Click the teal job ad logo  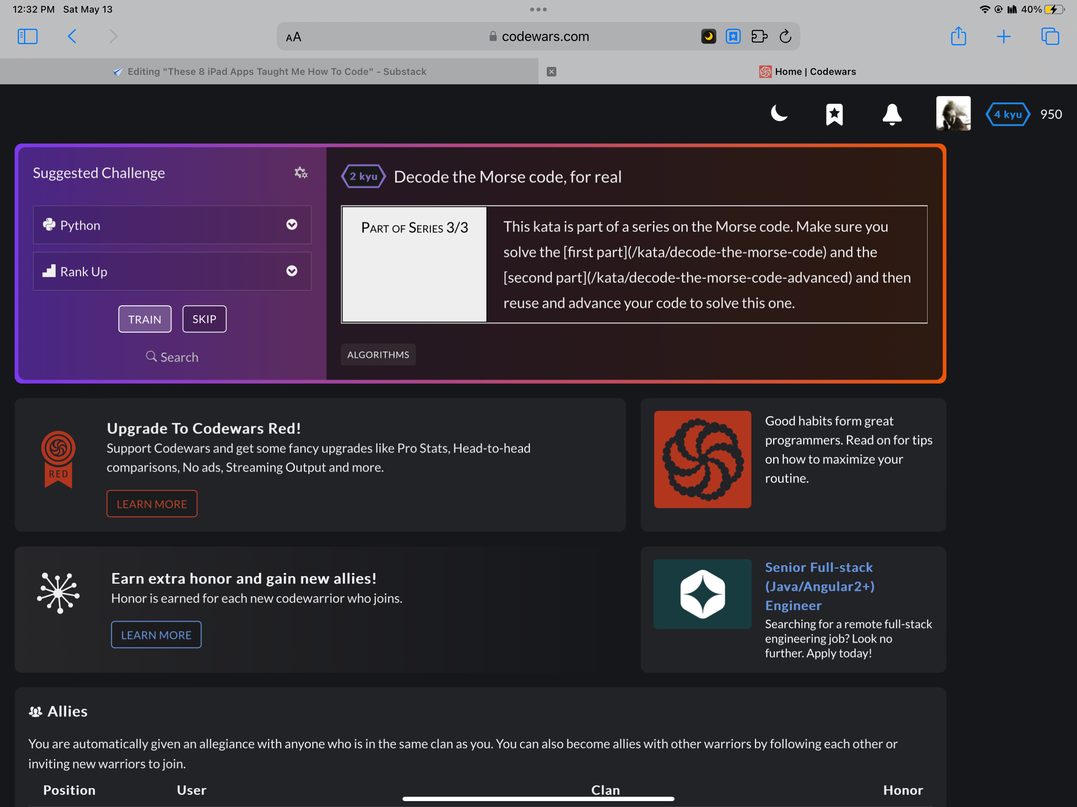tap(702, 594)
